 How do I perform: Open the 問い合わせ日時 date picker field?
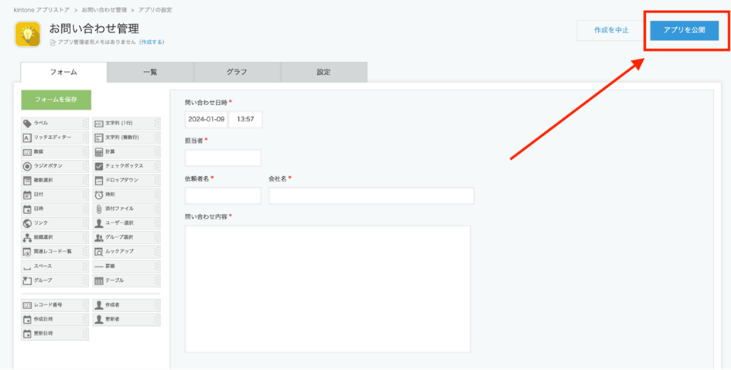click(x=206, y=119)
